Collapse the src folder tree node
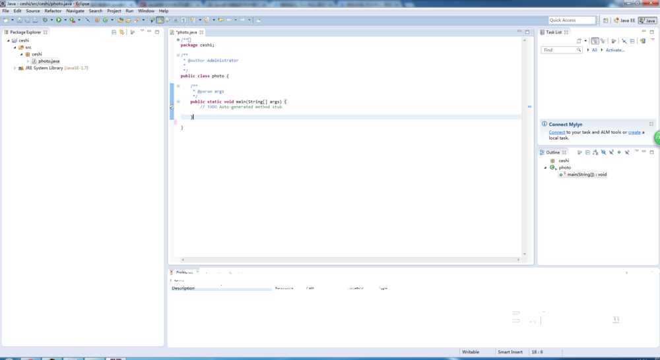Viewport: 660px width, 360px height. tap(15, 47)
